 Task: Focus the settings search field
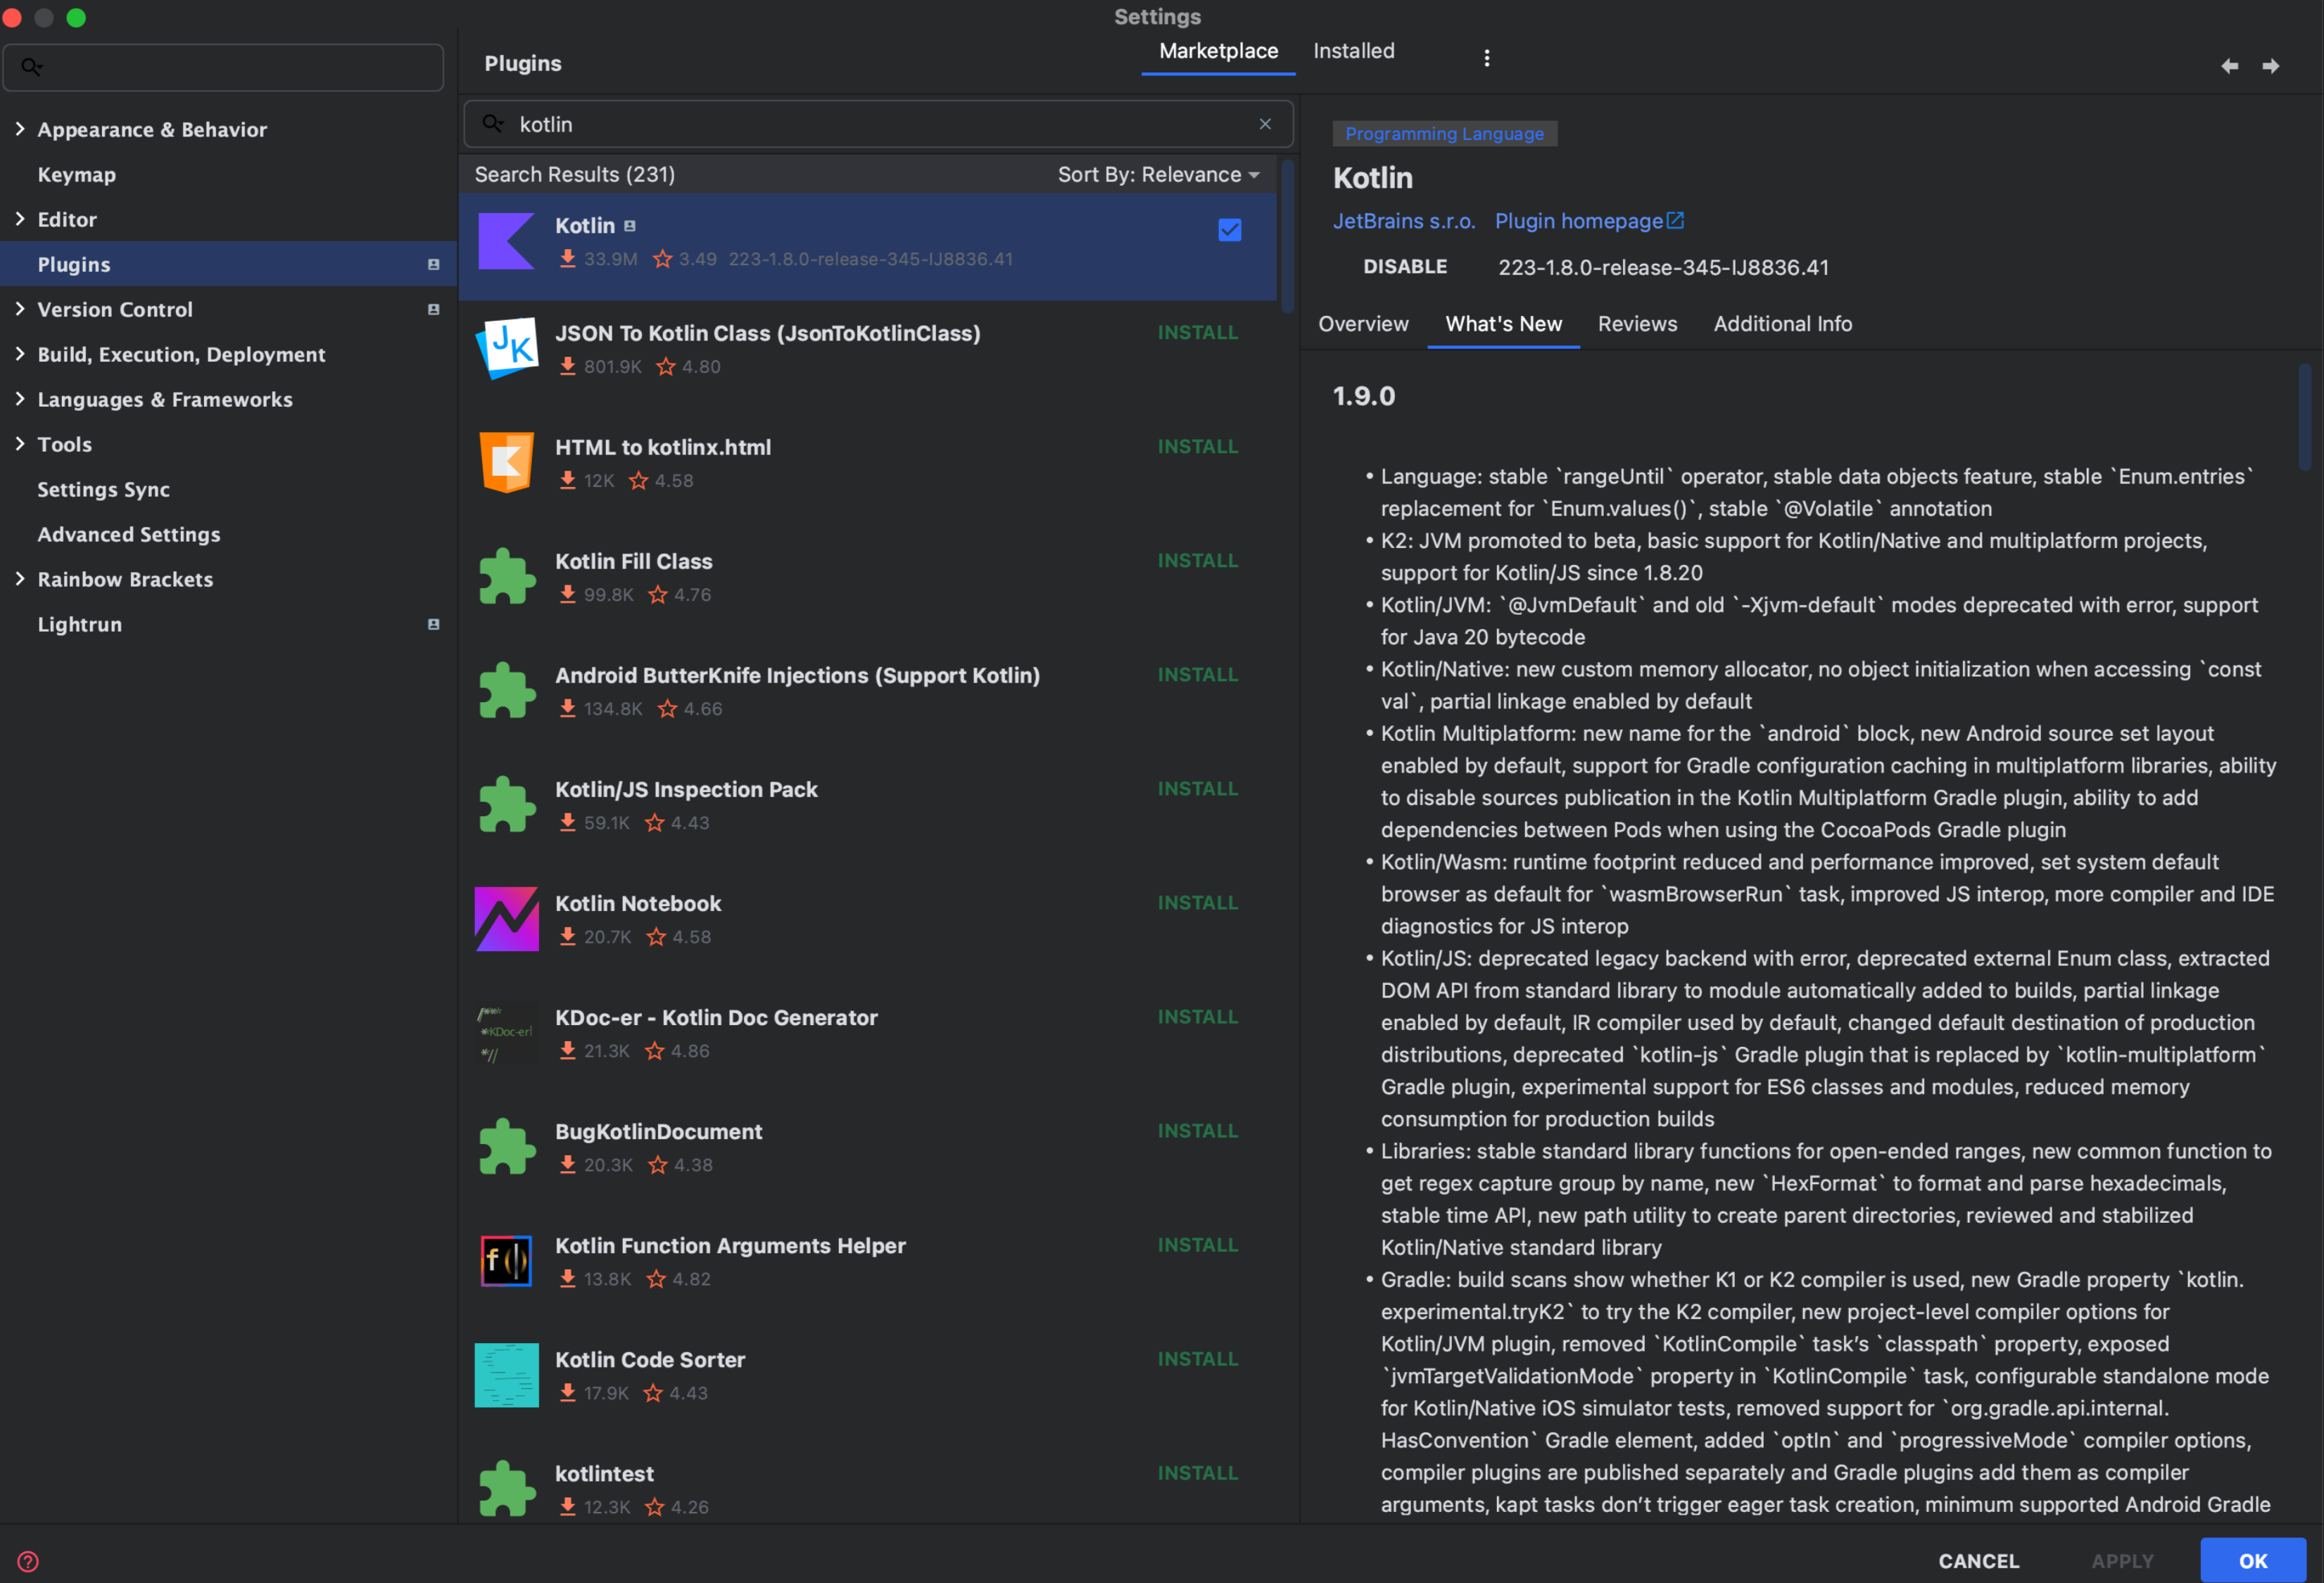pos(224,67)
